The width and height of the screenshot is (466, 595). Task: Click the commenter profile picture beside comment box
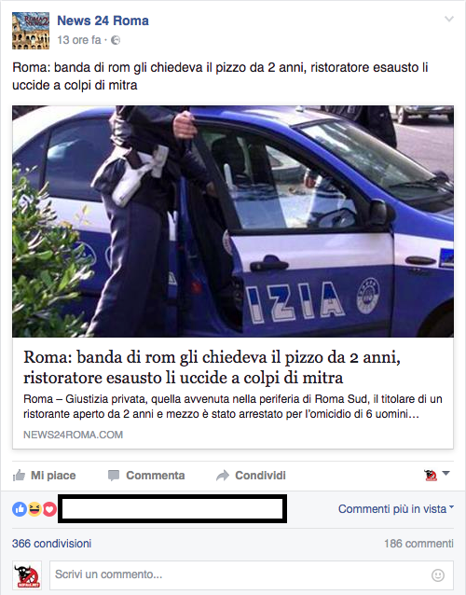[x=27, y=575]
